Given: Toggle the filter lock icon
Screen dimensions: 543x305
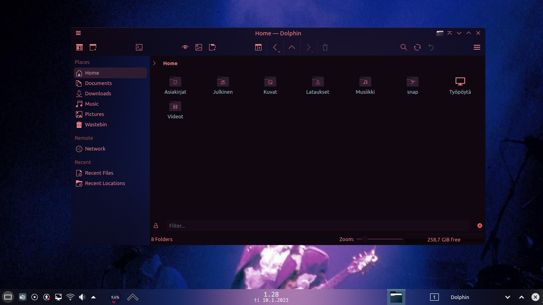Looking at the screenshot, I should [x=156, y=226].
